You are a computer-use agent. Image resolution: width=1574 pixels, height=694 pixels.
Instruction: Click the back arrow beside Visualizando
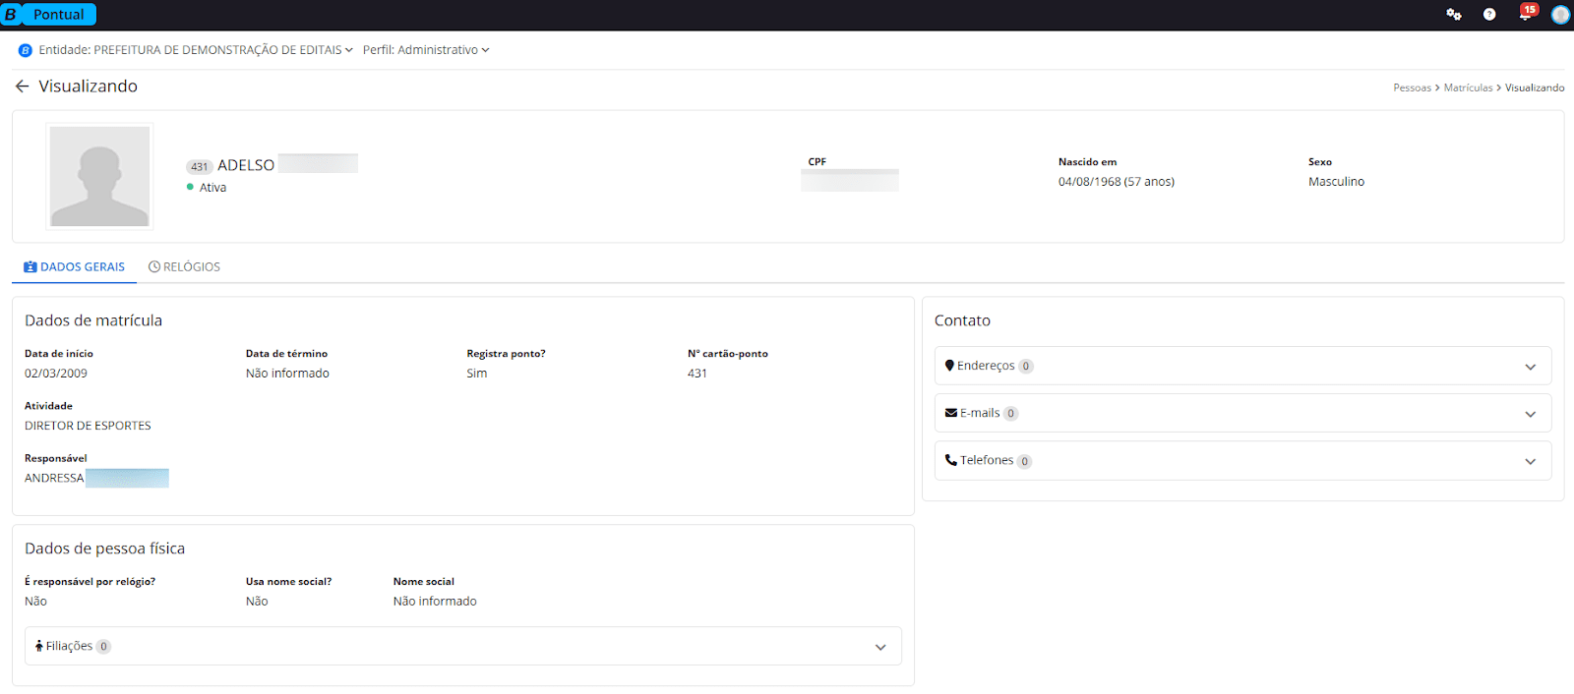coord(22,87)
